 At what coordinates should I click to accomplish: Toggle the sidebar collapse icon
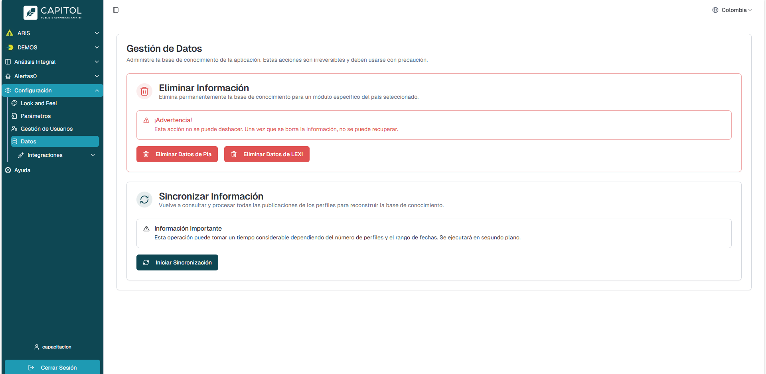(x=116, y=10)
